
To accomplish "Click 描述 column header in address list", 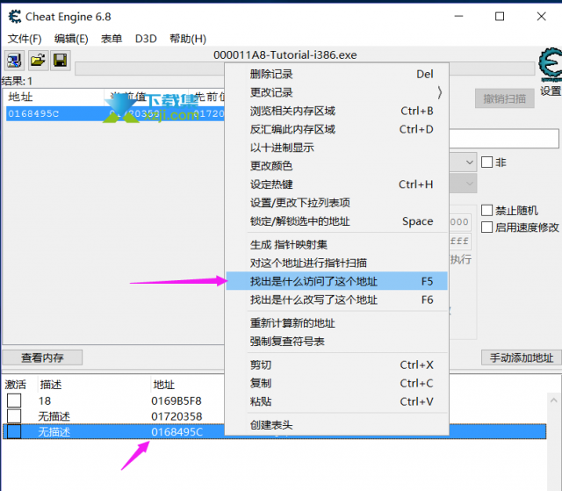I will pyautogui.click(x=51, y=385).
